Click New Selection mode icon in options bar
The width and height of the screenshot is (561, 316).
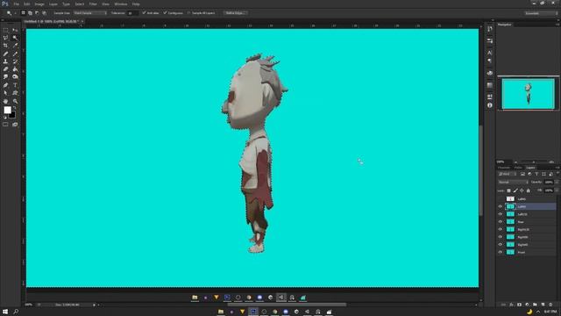[x=24, y=13]
